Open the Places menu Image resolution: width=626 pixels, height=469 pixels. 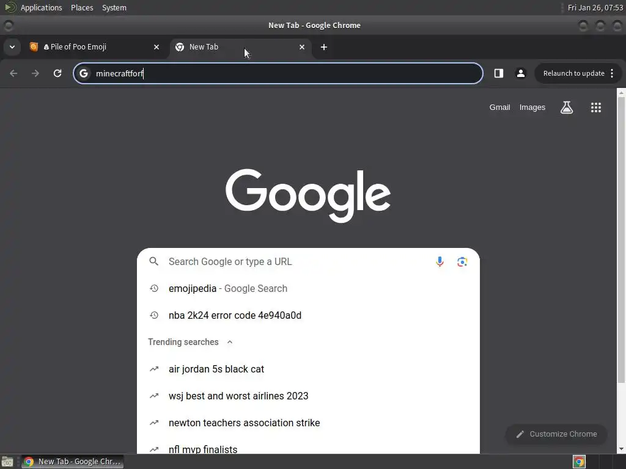tap(82, 7)
